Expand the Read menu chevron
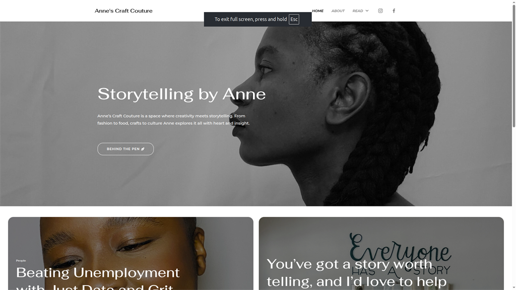 point(367,11)
